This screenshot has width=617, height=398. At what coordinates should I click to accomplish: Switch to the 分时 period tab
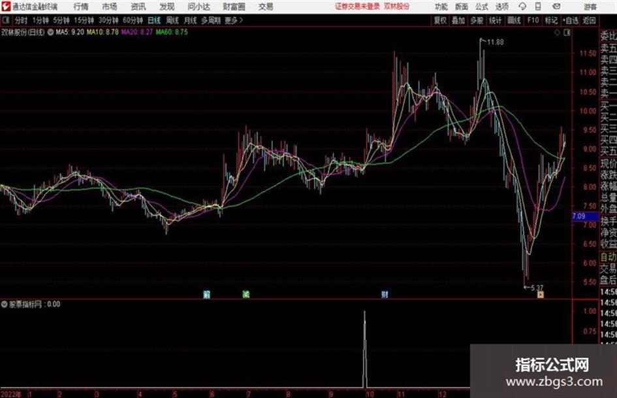click(x=22, y=20)
